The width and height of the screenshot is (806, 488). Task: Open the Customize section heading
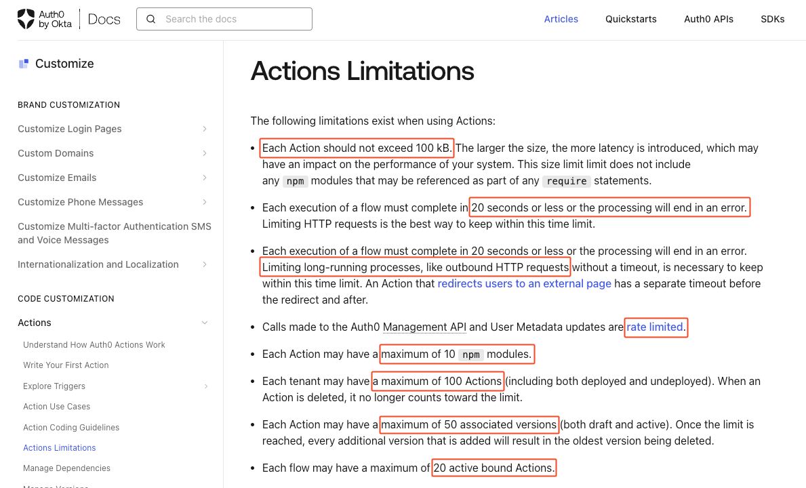pyautogui.click(x=64, y=64)
